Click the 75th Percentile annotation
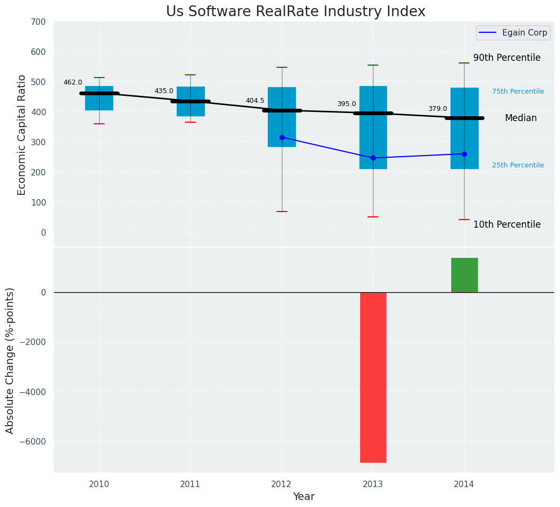Screen dimensions: 560x507 point(518,91)
